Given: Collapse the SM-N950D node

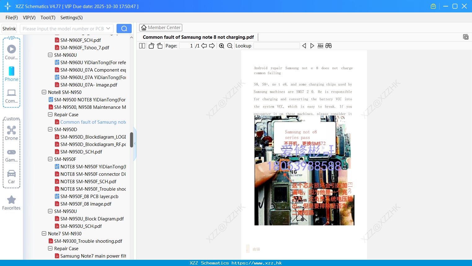Looking at the screenshot, I should pos(50,129).
